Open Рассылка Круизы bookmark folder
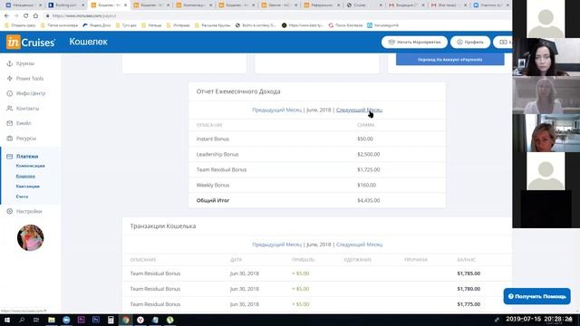 pyautogui.click(x=213, y=25)
